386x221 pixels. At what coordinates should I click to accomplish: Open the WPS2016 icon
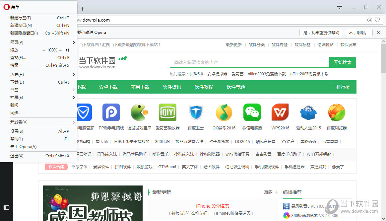point(280,112)
